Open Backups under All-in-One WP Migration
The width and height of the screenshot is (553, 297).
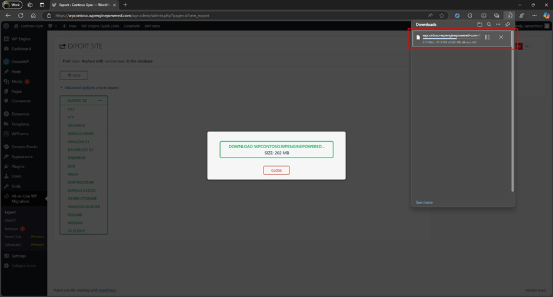pyautogui.click(x=11, y=229)
